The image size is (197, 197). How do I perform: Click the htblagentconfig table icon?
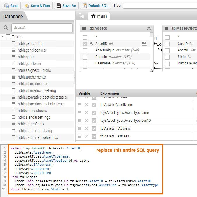(13, 43)
